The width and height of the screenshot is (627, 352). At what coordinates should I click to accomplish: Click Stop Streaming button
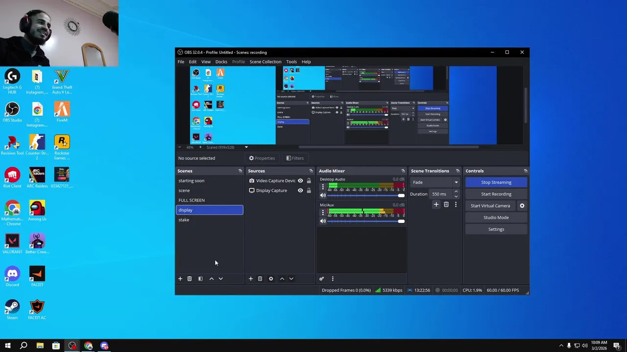(x=496, y=182)
